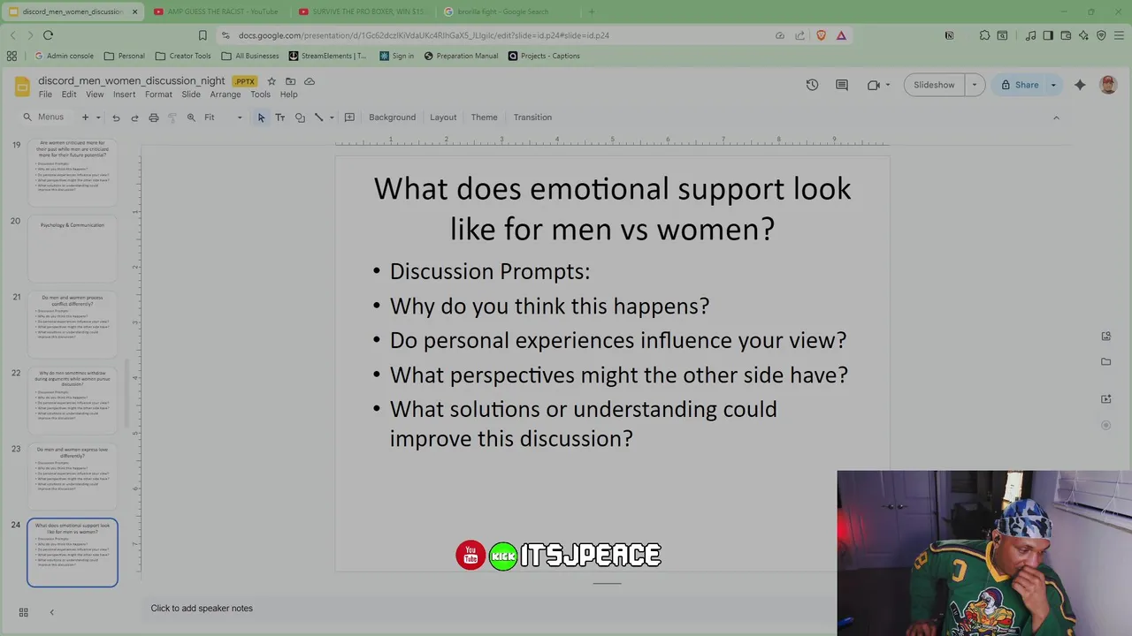This screenshot has width=1132, height=636.
Task: Open the browser extensions puzzle icon
Action: pyautogui.click(x=984, y=35)
